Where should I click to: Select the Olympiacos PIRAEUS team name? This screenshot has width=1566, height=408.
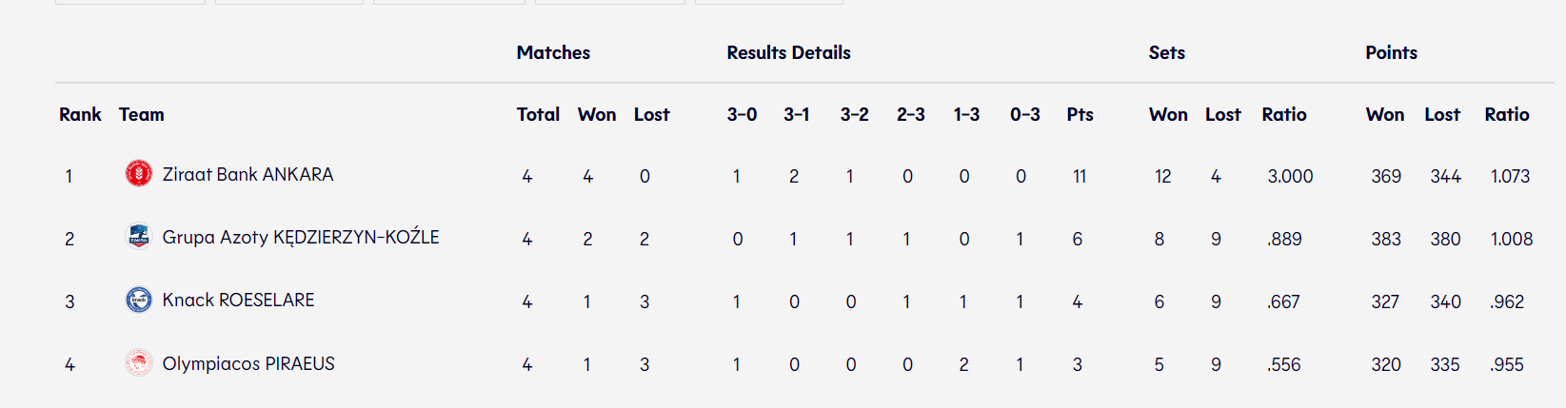(x=248, y=364)
